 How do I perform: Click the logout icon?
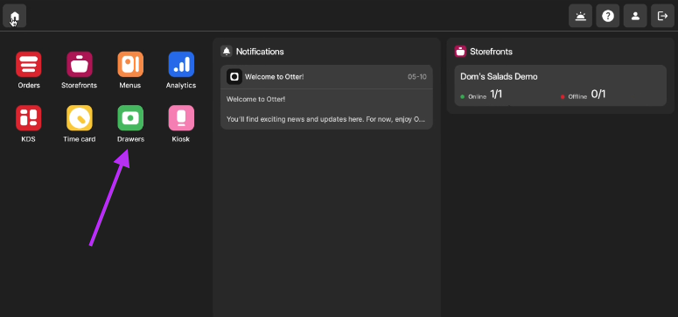[x=662, y=16]
